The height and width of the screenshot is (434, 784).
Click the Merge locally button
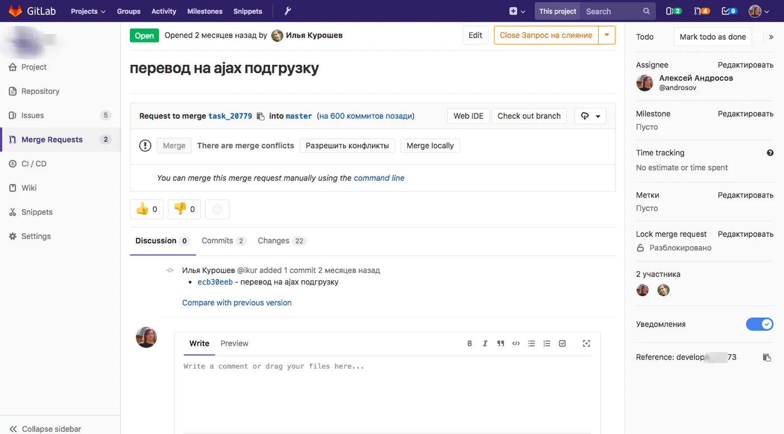click(x=430, y=145)
